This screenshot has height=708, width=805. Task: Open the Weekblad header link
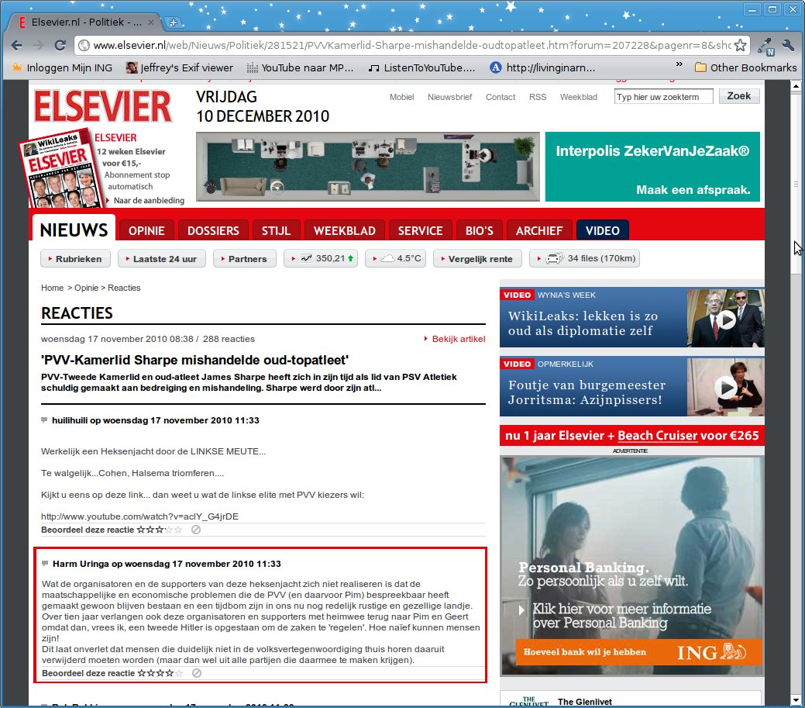click(x=579, y=97)
